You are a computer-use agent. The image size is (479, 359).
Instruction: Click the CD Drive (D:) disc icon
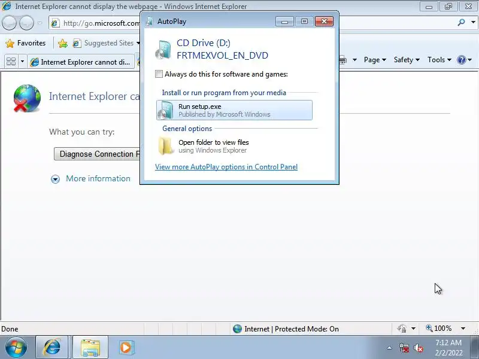[163, 49]
